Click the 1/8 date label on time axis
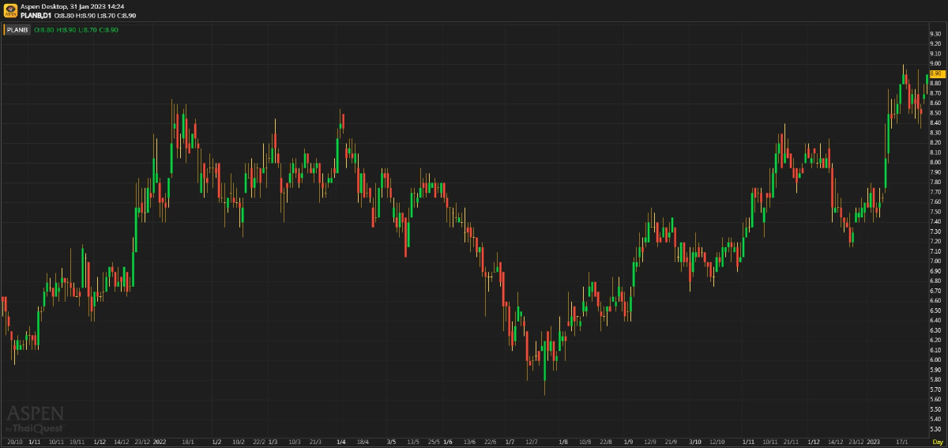Image resolution: width=948 pixels, height=448 pixels. click(562, 441)
